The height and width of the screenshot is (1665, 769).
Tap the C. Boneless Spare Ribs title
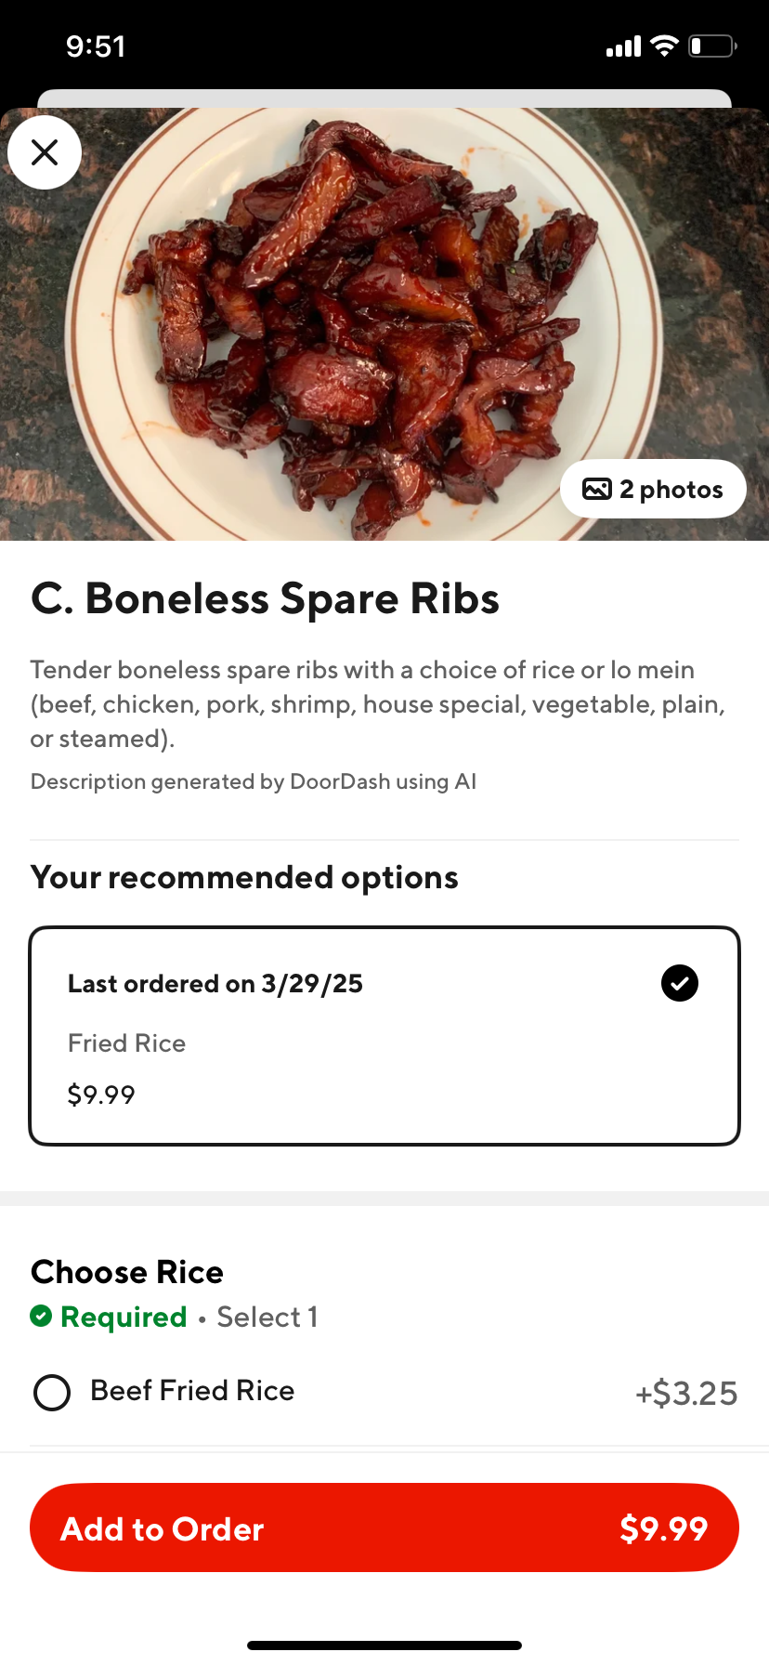coord(266,598)
